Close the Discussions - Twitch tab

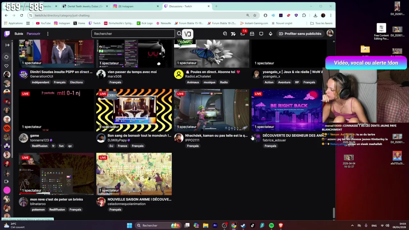tap(209, 6)
